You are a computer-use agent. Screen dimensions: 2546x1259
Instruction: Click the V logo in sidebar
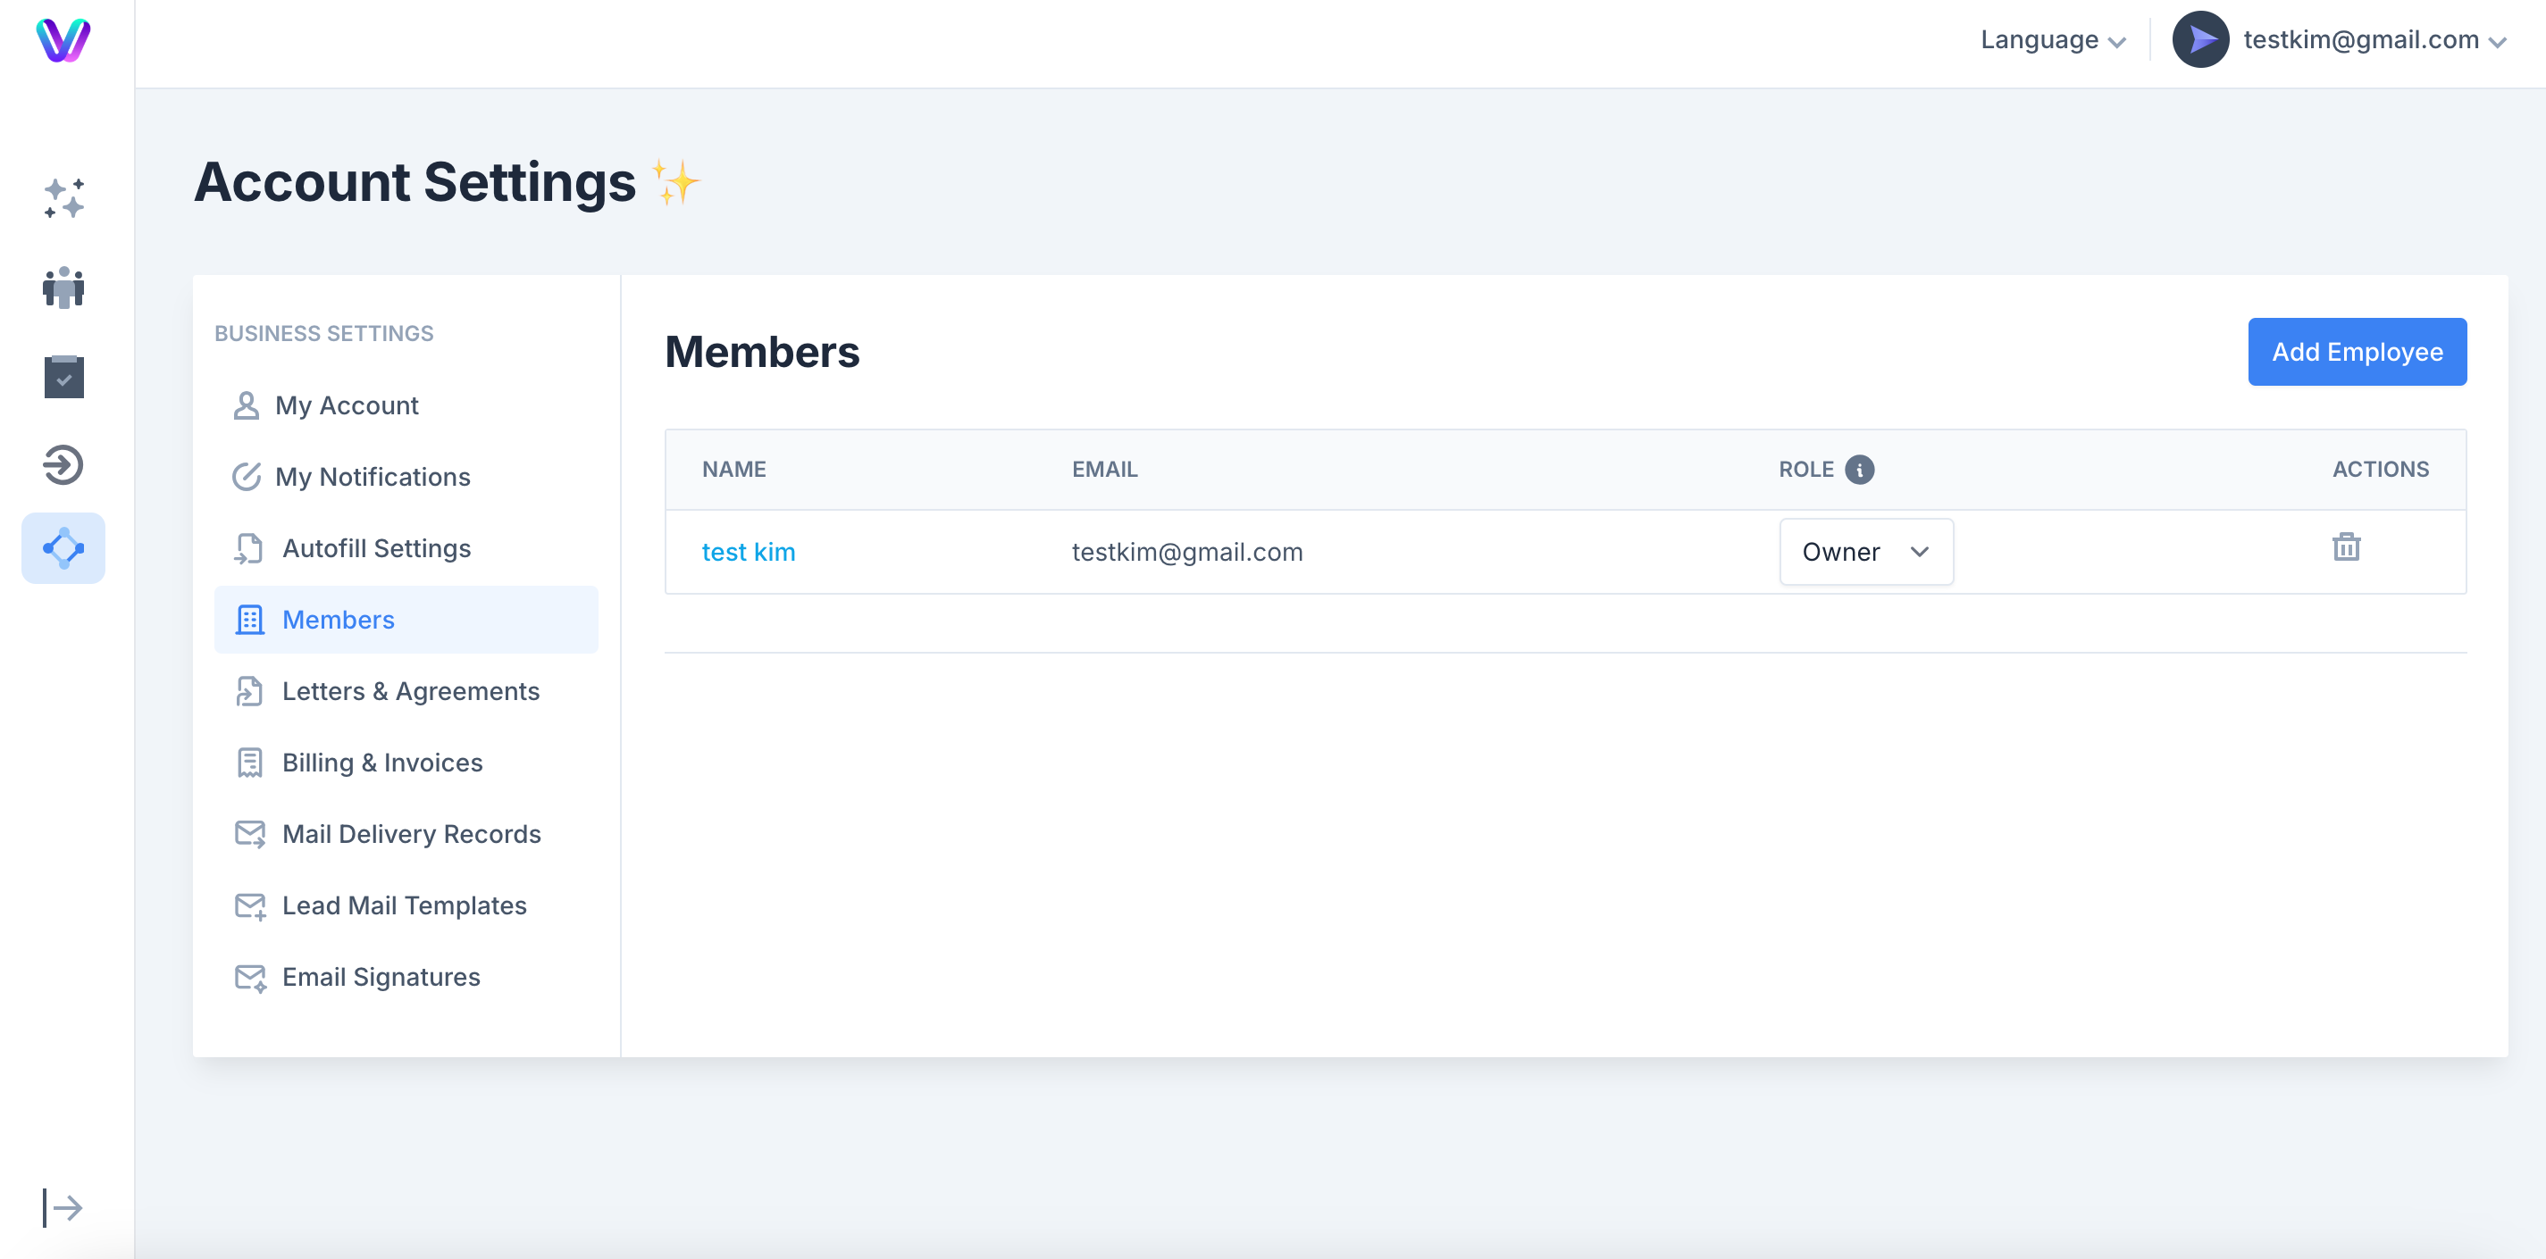tap(63, 40)
